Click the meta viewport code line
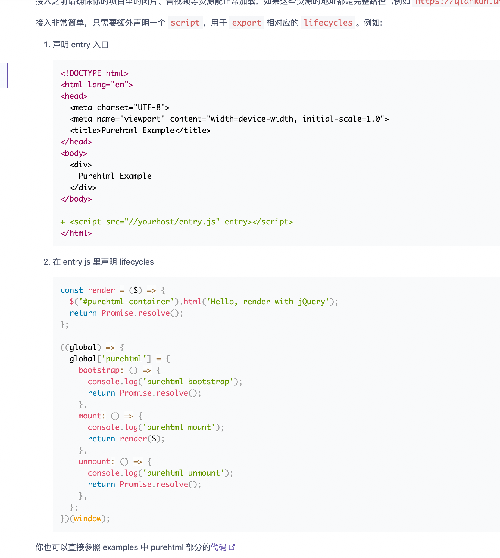500x558 pixels. (229, 119)
